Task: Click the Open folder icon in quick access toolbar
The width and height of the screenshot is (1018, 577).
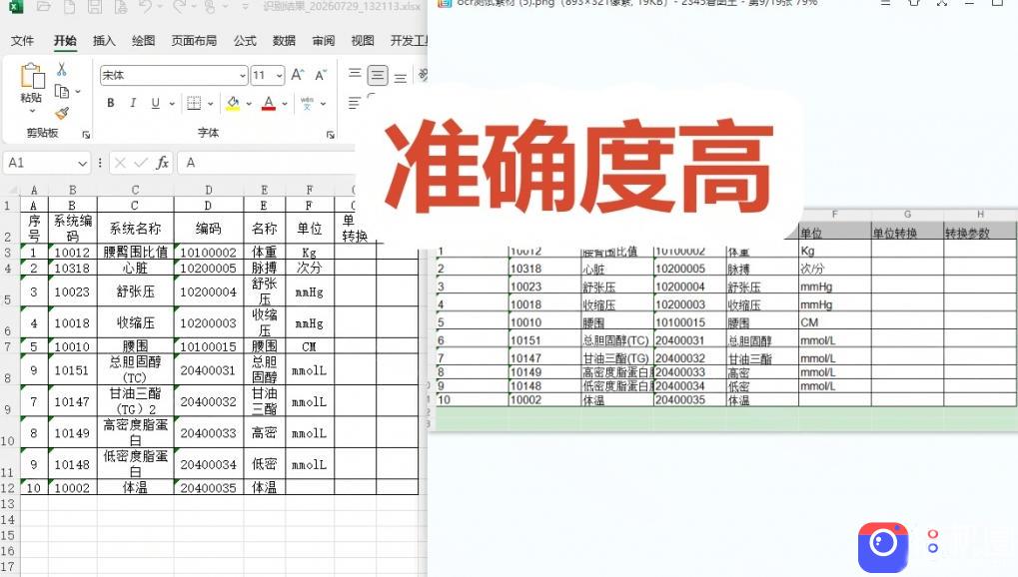Action: 44,7
